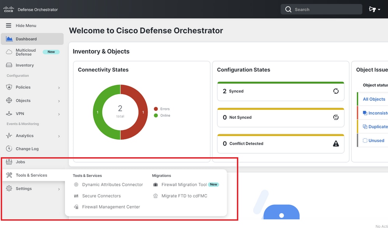Expand the VPN submenu chevron
Image resolution: width=388 pixels, height=228 pixels.
tap(59, 114)
